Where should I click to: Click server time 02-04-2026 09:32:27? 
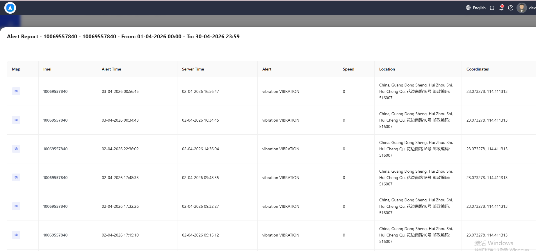pos(200,206)
